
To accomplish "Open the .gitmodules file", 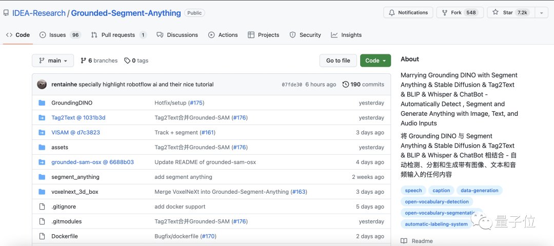I will 67,221.
